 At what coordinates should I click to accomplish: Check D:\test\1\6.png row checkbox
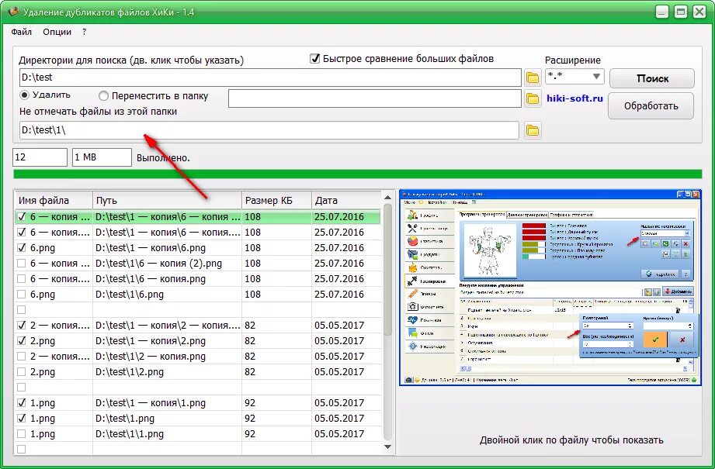[22, 294]
